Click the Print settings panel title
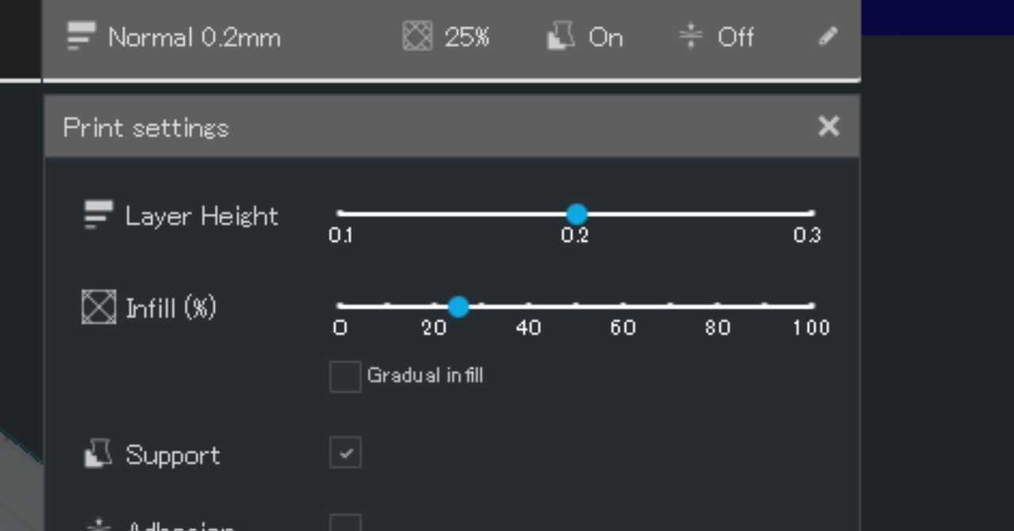Image resolution: width=1014 pixels, height=531 pixels. (x=146, y=128)
